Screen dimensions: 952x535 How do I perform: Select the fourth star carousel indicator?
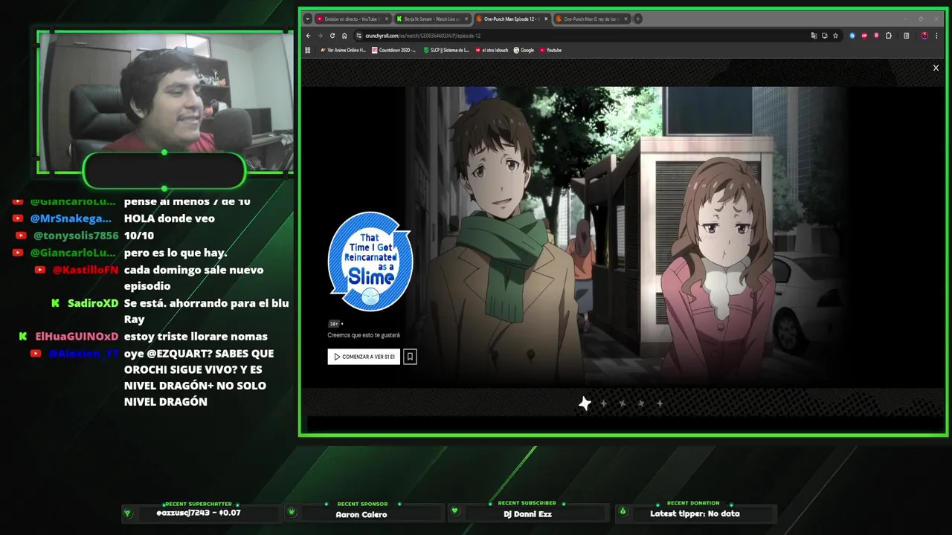tap(641, 403)
